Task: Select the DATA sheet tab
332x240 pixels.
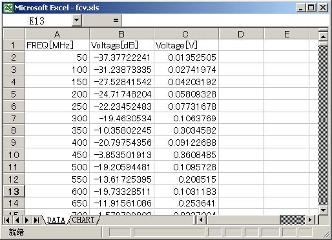Action: [56, 220]
